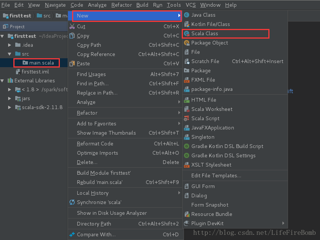Click the Package Object icon
This screenshot has width=320, height=240.
tap(187, 43)
